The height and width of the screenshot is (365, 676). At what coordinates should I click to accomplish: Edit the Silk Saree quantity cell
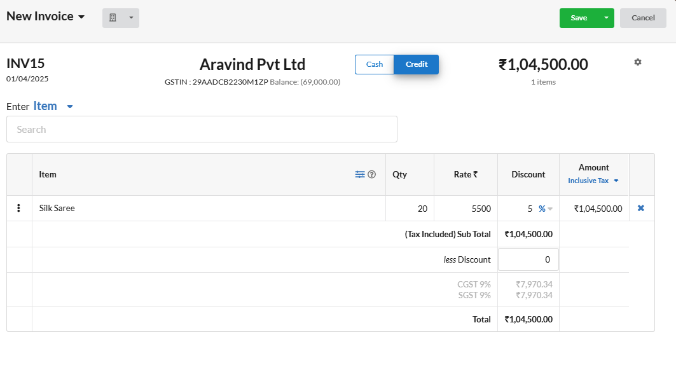410,209
